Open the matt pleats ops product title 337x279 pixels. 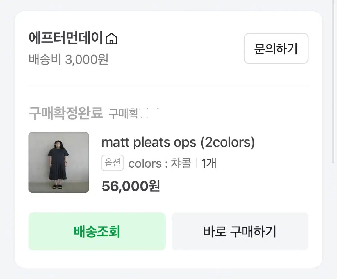point(178,143)
